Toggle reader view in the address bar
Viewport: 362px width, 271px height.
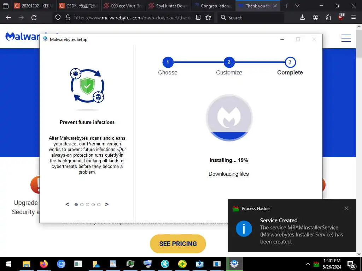[x=198, y=18]
